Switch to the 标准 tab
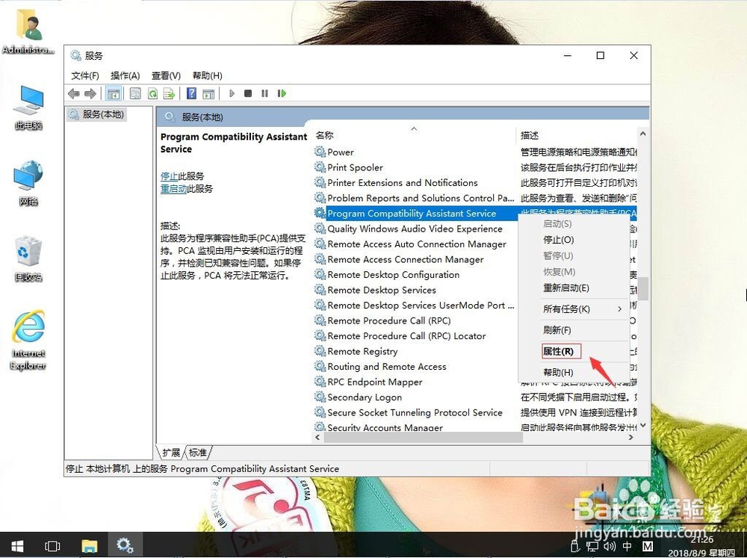 198,452
